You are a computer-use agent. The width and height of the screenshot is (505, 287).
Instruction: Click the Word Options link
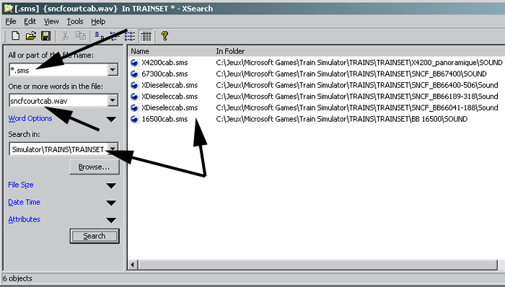coord(30,118)
